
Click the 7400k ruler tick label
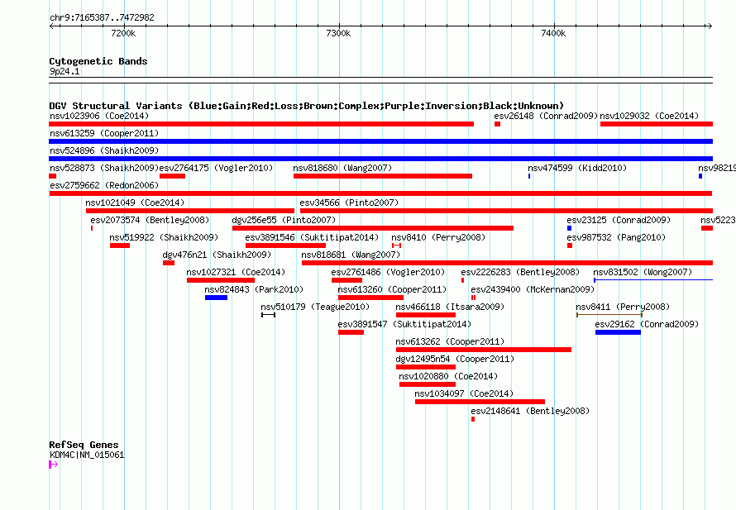click(553, 33)
